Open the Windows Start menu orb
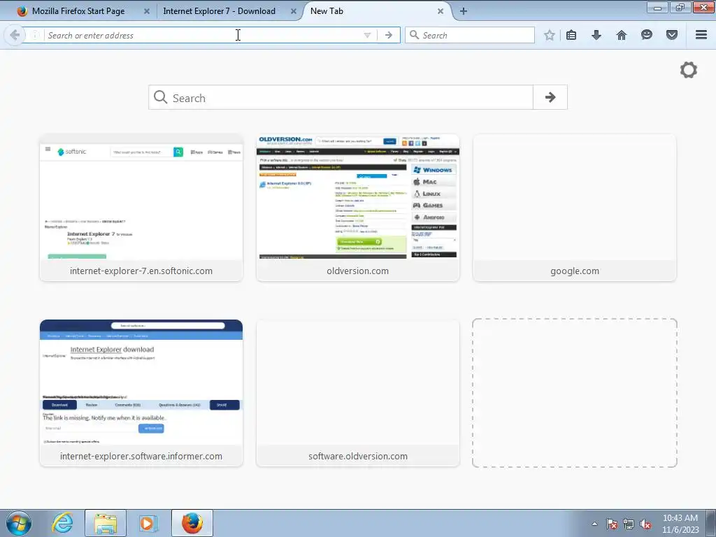716x537 pixels. tap(19, 523)
